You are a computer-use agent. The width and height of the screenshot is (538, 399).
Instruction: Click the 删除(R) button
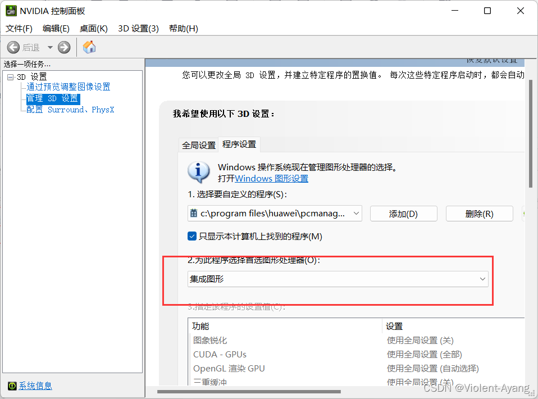480,214
